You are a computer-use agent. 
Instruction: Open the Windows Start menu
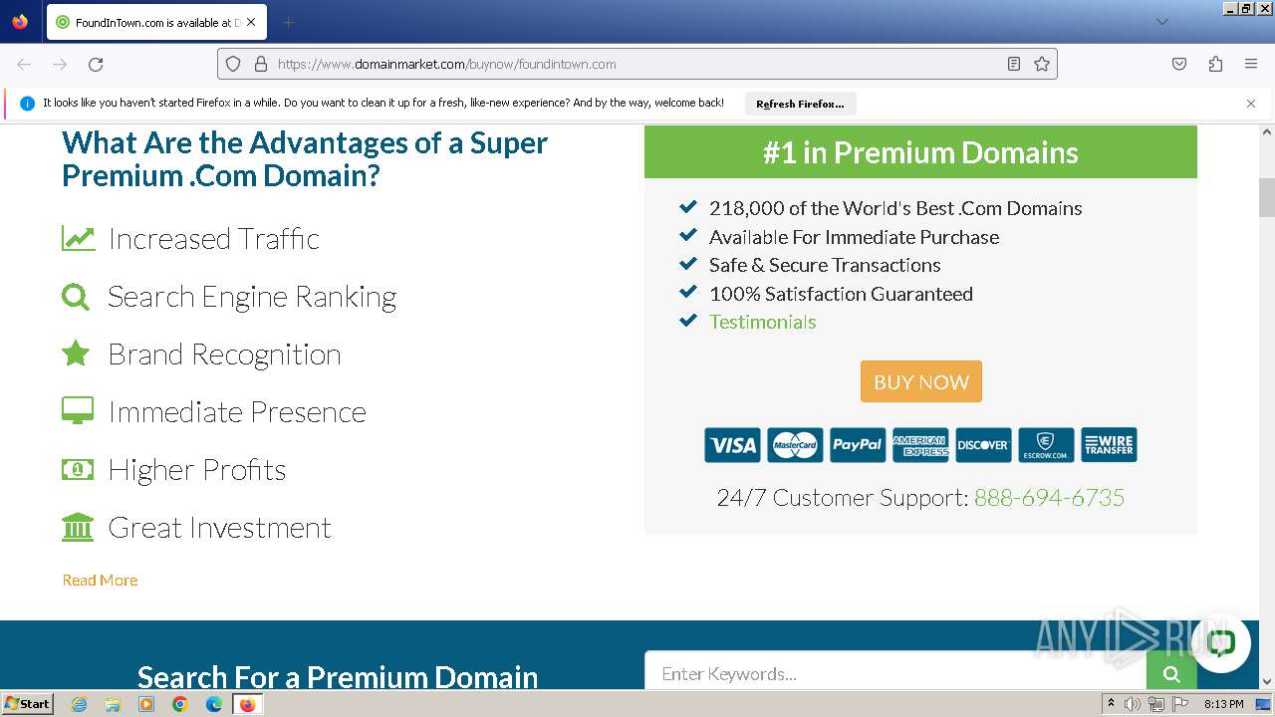(28, 703)
